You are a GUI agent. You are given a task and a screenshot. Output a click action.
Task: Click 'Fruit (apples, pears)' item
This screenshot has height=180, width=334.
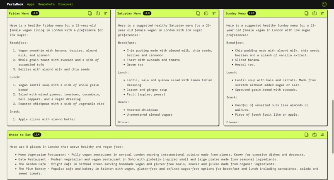click(x=146, y=94)
